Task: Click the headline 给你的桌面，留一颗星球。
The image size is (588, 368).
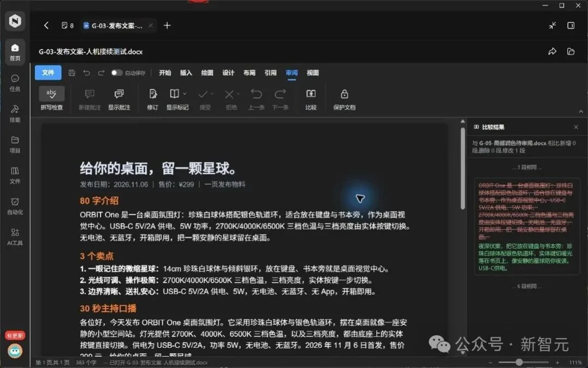Action: pos(158,168)
